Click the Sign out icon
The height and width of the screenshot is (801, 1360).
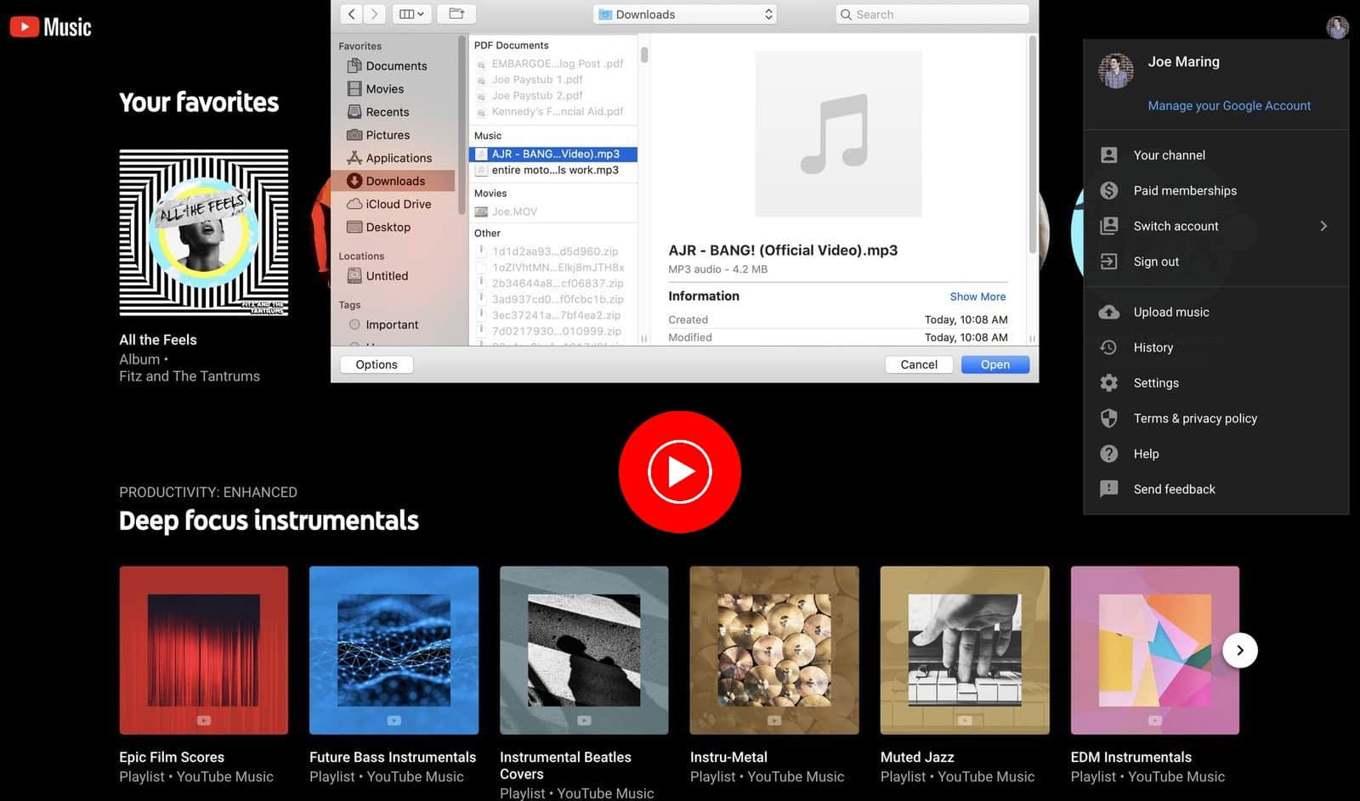point(1109,262)
